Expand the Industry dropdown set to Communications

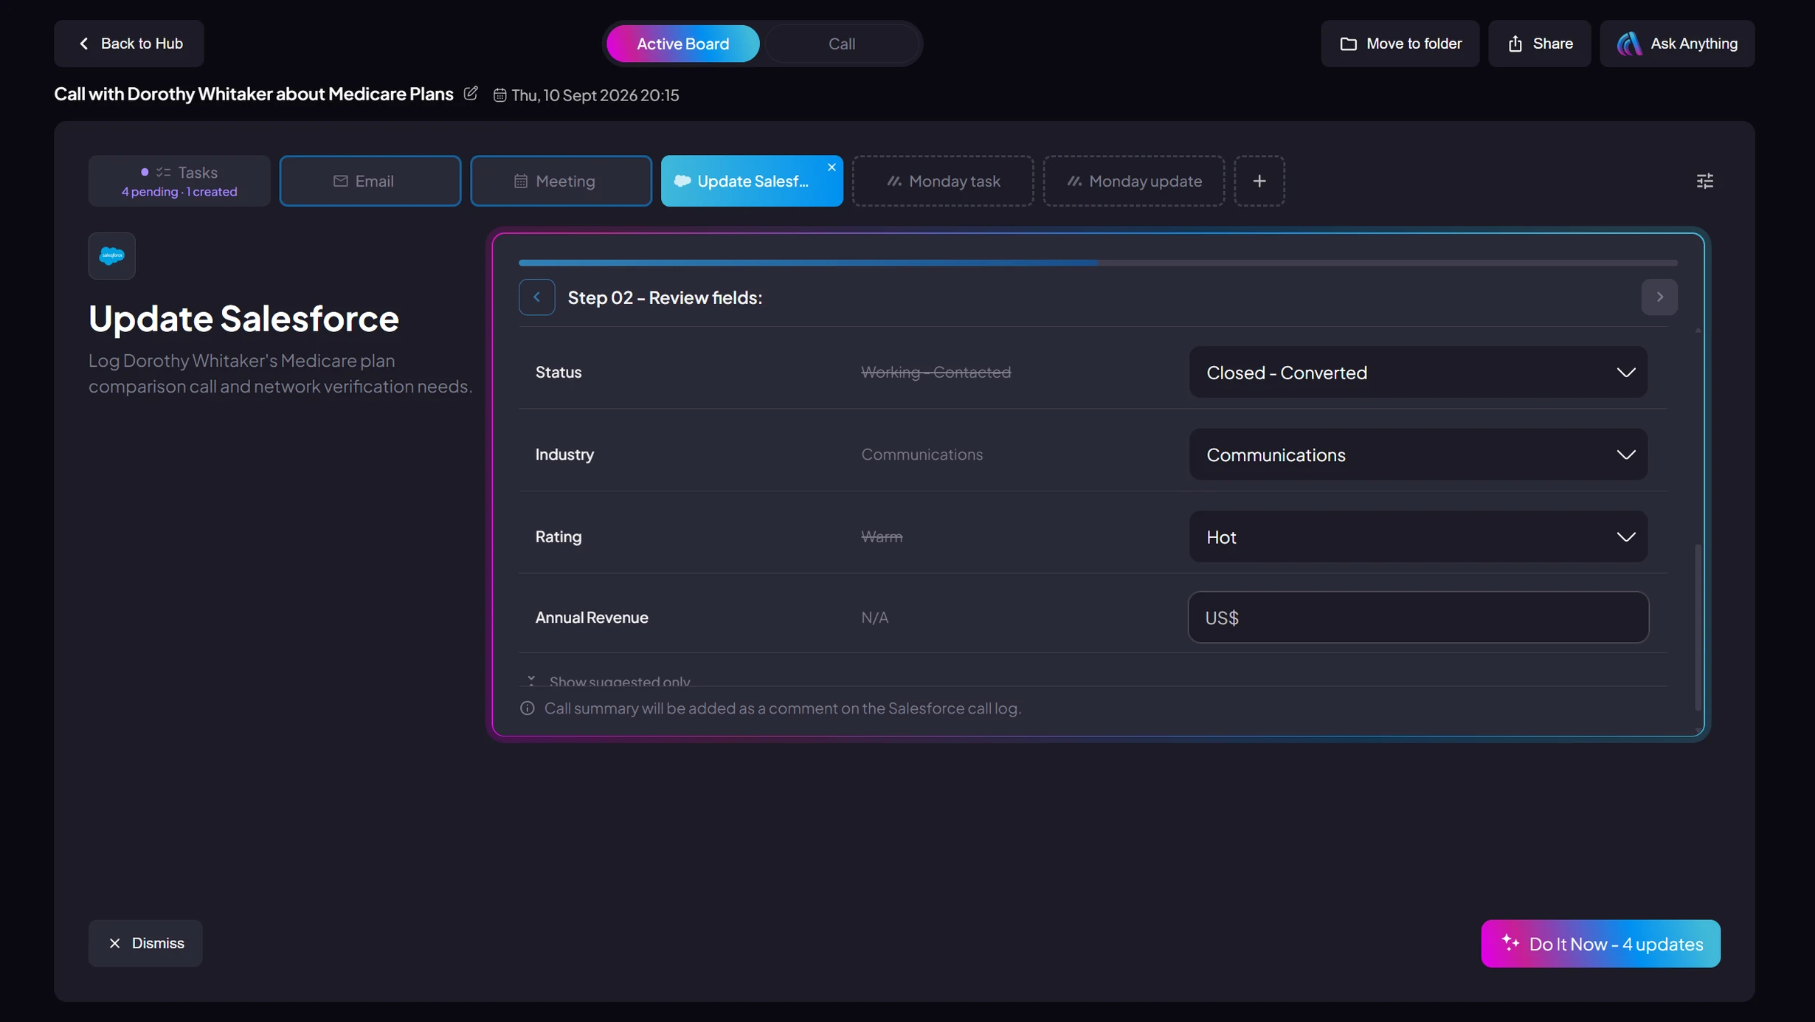click(x=1418, y=455)
